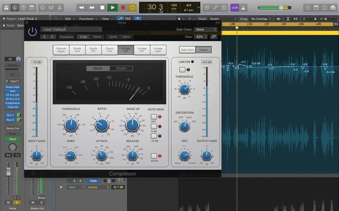Switch to the Side Chain view button
Image resolution: width=339 pixels, height=211 pixels.
click(187, 50)
